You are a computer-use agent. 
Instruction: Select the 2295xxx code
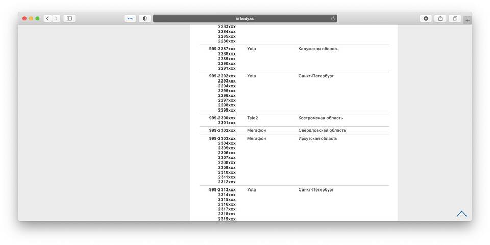pyautogui.click(x=227, y=91)
